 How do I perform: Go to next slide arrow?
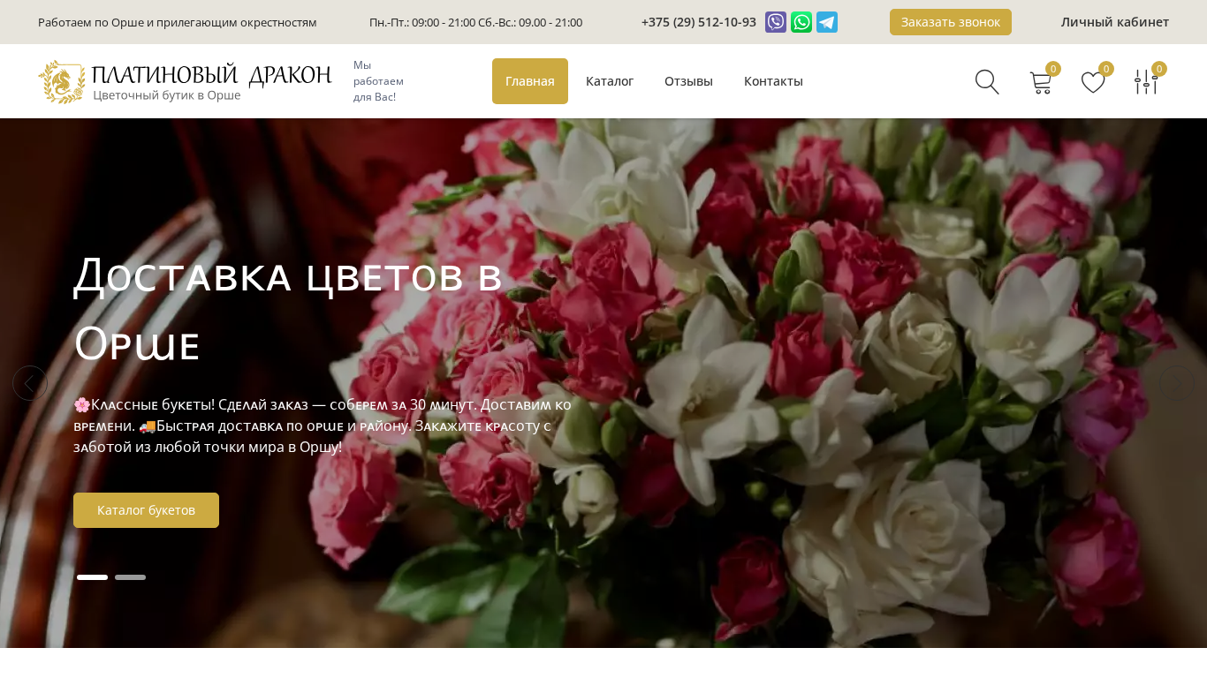coord(1177,383)
